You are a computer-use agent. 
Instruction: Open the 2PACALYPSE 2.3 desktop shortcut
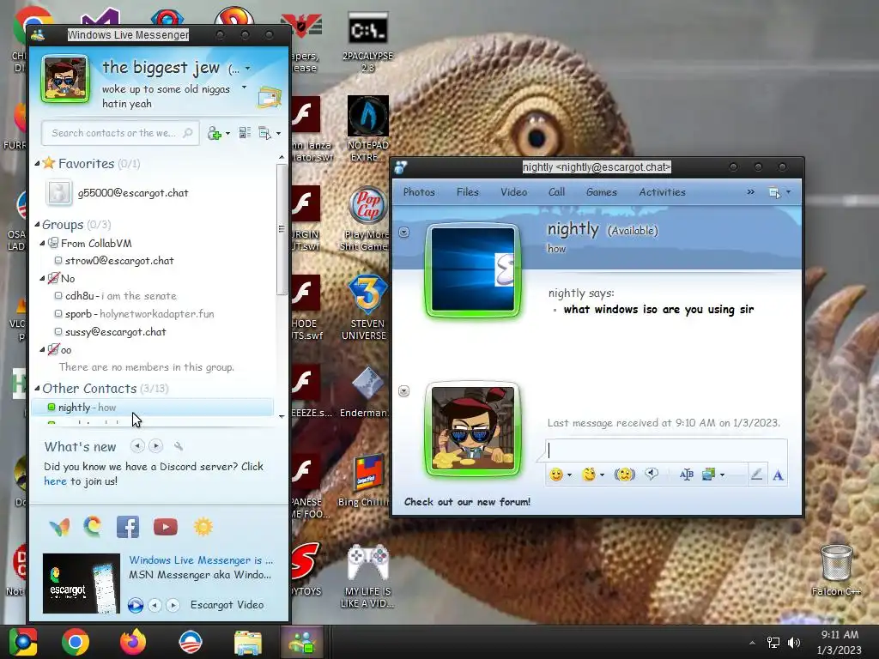pyautogui.click(x=367, y=42)
